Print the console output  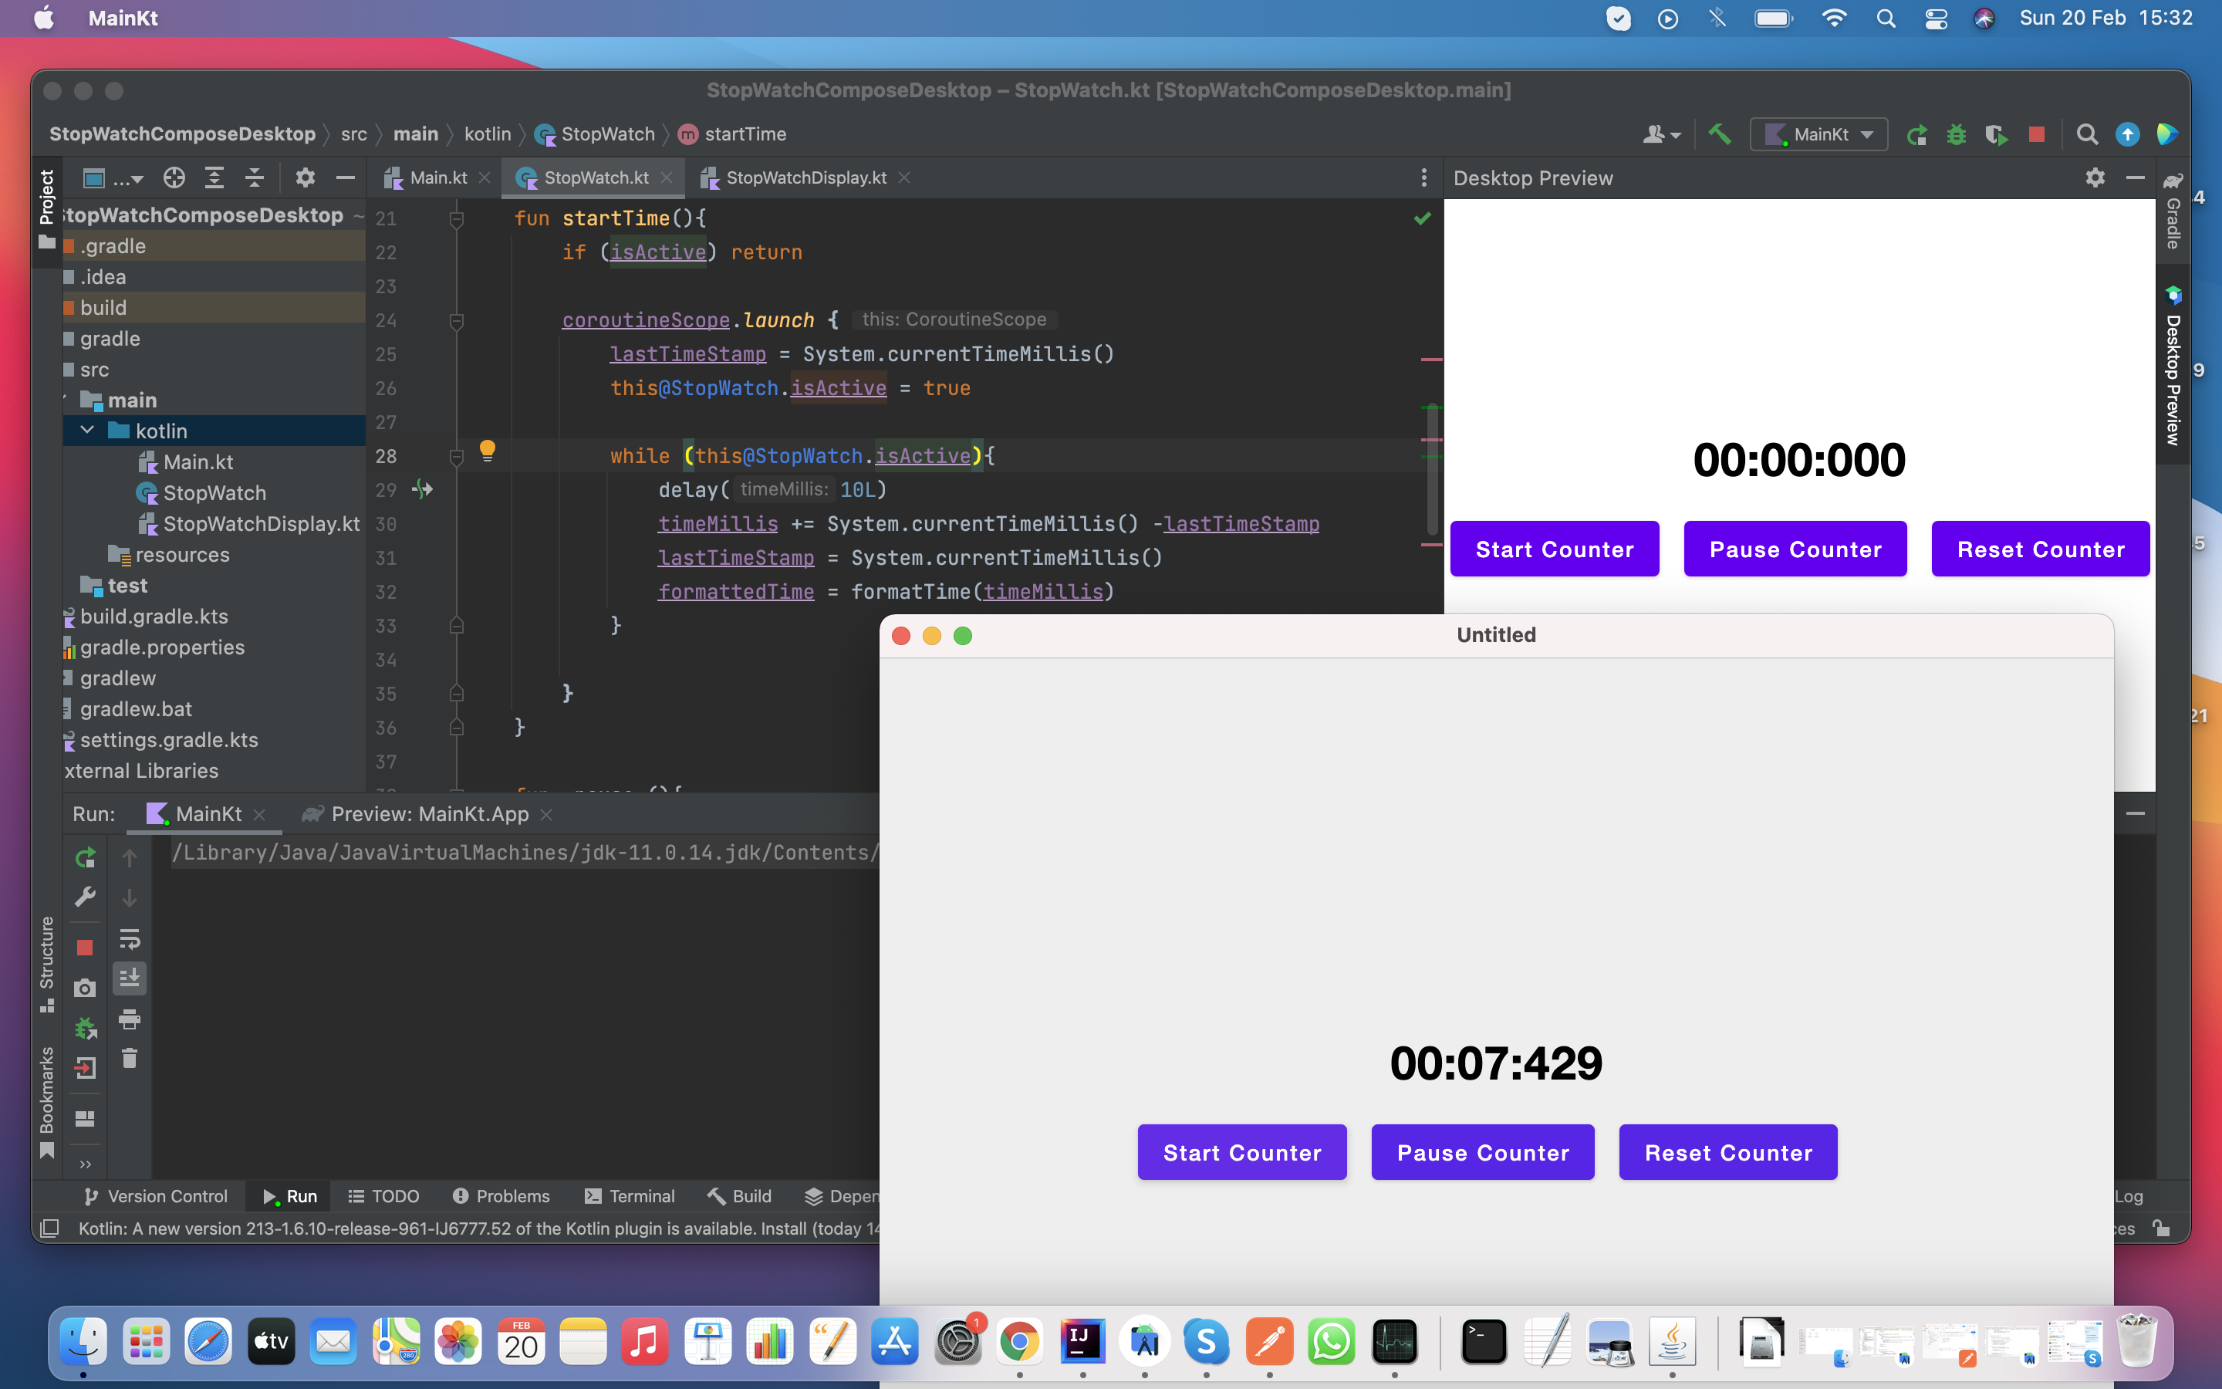(x=130, y=1019)
